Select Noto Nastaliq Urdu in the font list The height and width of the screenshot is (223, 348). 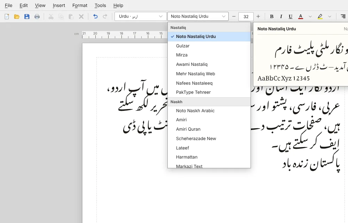(x=209, y=37)
